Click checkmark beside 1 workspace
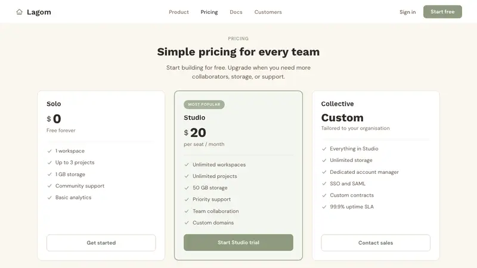 (x=49, y=151)
